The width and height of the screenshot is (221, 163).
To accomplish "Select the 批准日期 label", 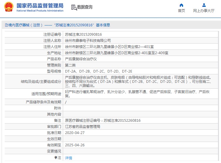I will [54, 133].
